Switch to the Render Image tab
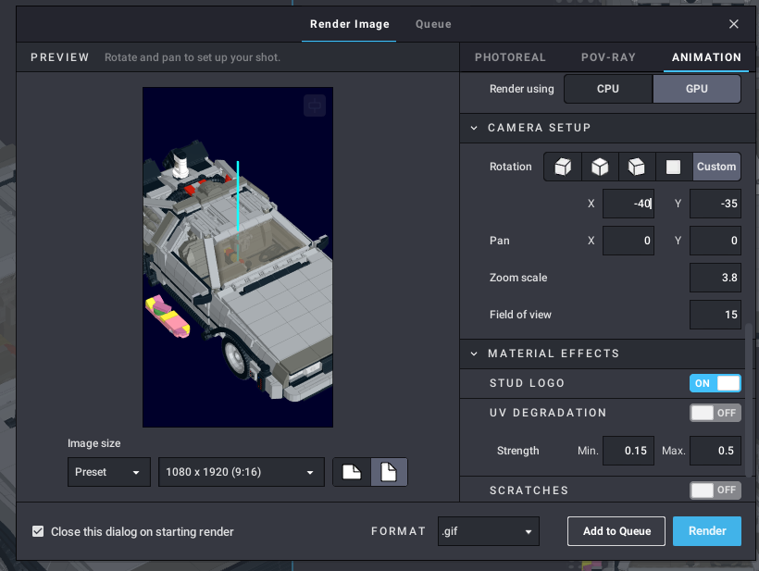This screenshot has width=759, height=571. point(350,24)
